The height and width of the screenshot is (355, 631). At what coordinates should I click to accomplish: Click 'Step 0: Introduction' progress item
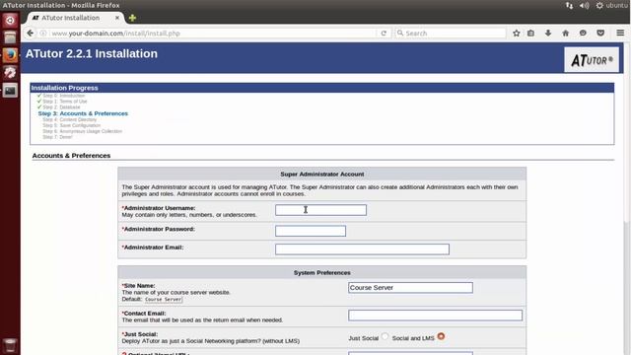(63, 96)
